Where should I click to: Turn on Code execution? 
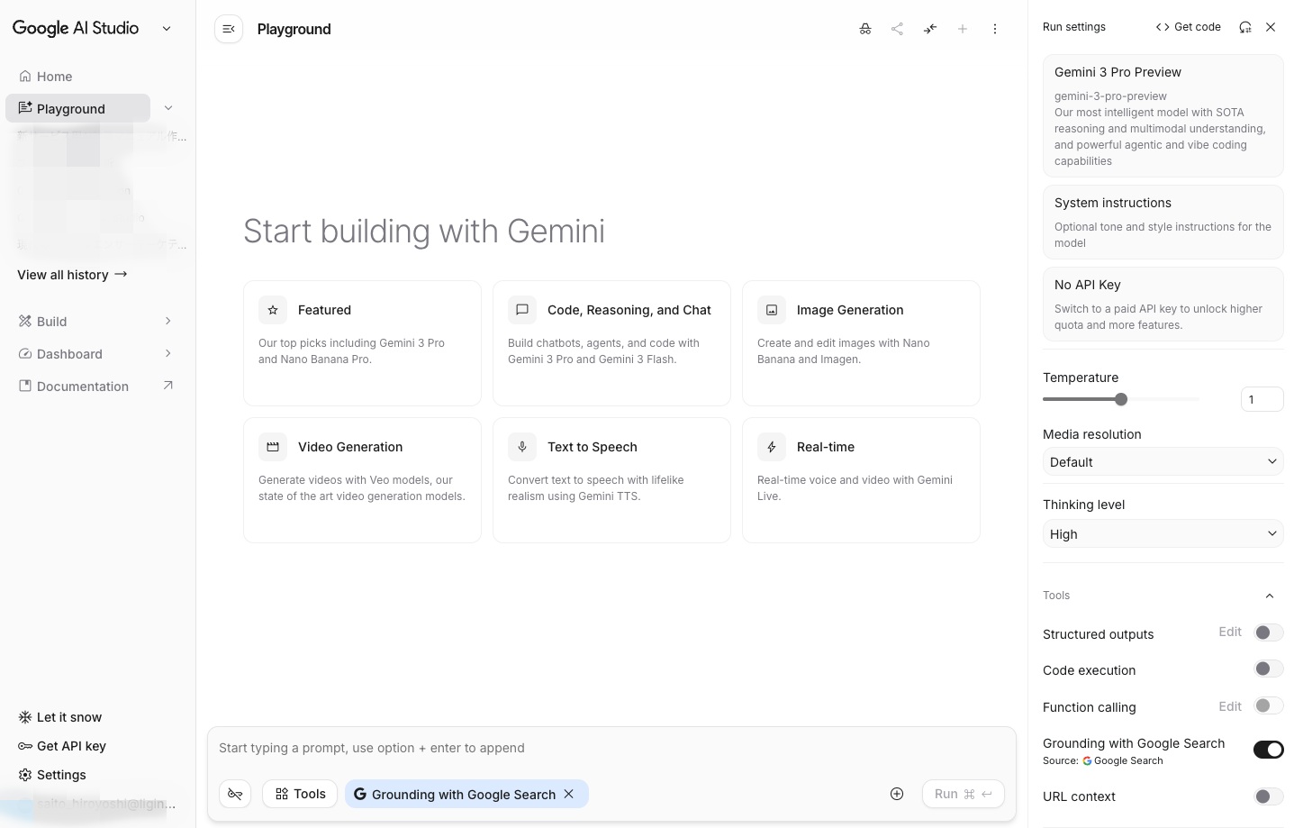coord(1268,669)
